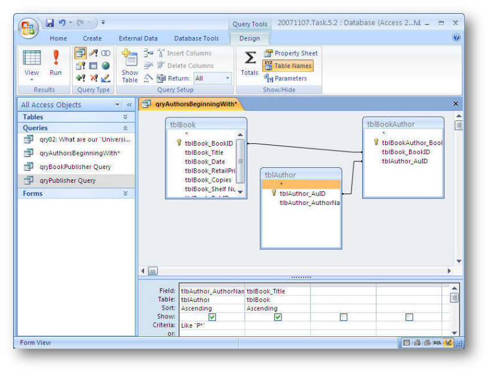This screenshot has height=374, width=490.
Task: Open the All Access Objects dropdown menu
Action: point(118,104)
